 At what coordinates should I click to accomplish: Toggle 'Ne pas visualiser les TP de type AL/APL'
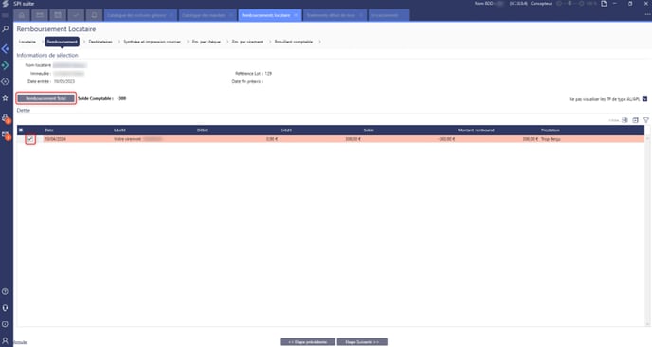(x=645, y=99)
